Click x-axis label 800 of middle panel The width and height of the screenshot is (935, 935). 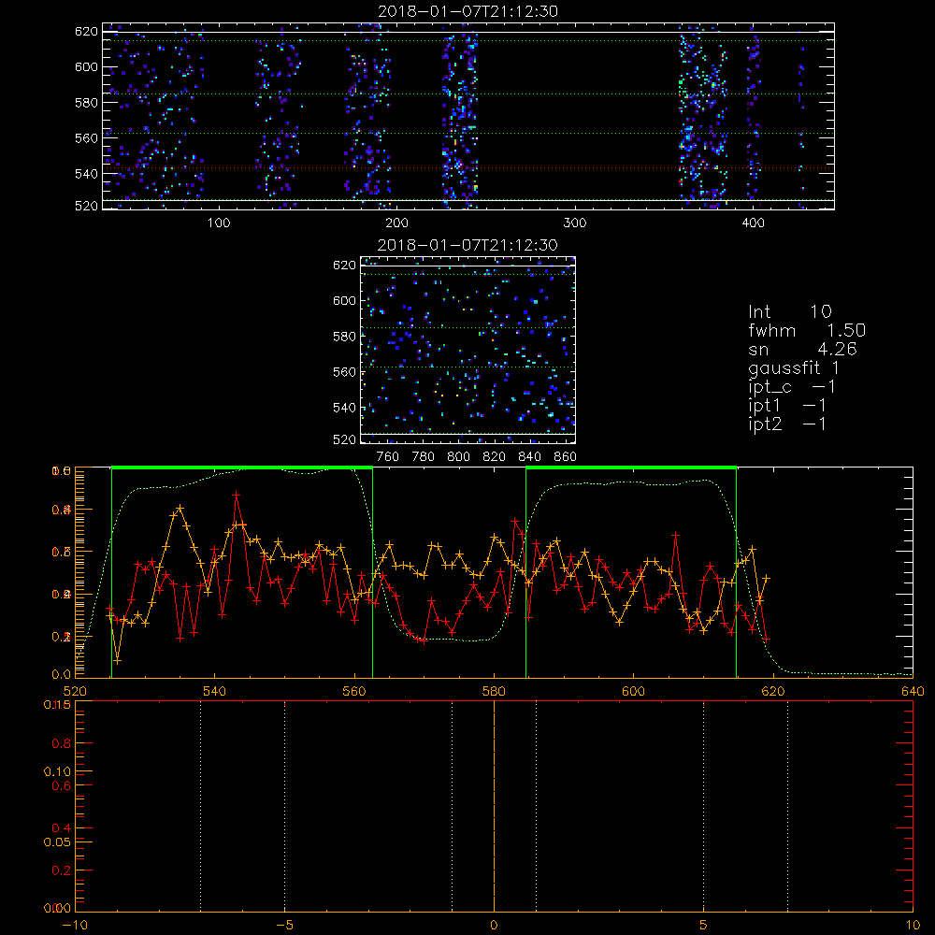coord(458,457)
